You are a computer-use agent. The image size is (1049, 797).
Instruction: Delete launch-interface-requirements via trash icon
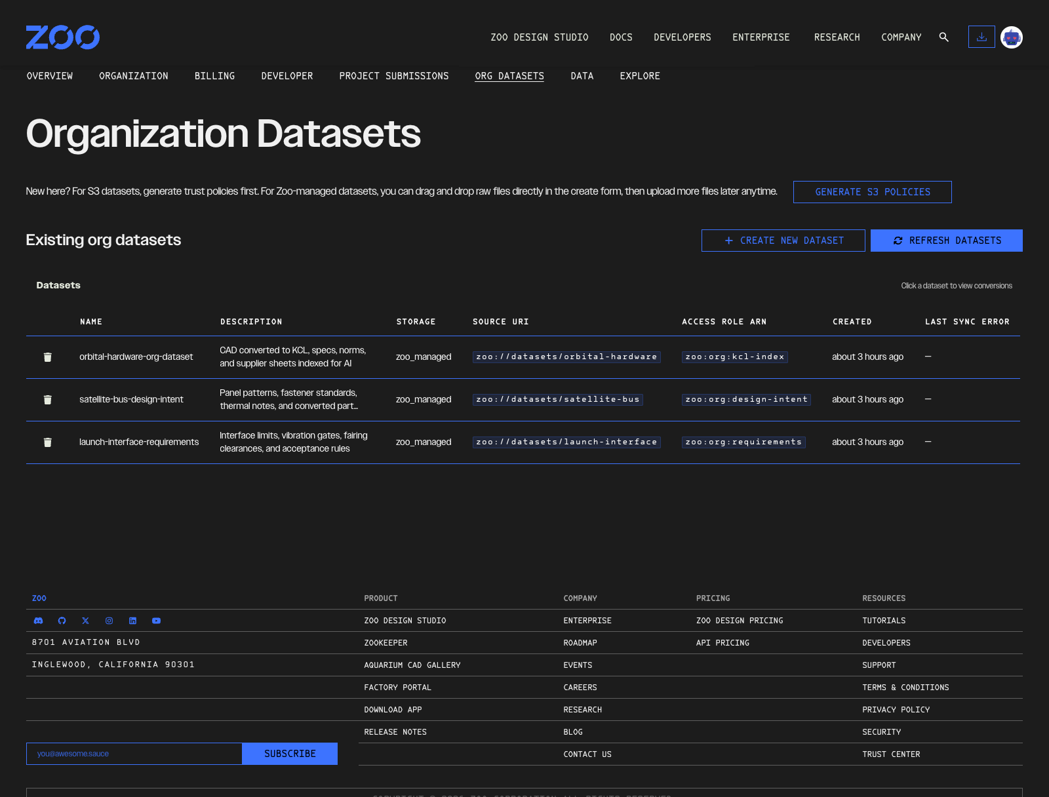[48, 442]
